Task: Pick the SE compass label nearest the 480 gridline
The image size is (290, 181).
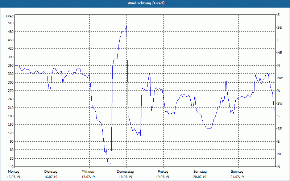Action: pyautogui.click(x=279, y=28)
